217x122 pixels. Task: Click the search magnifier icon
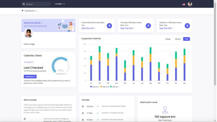[x=24, y=4]
